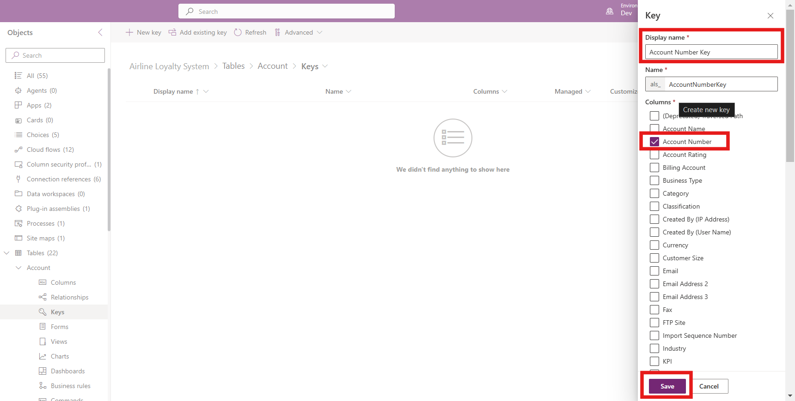
Task: Collapse the Objects panel with arrow icon
Action: (100, 32)
